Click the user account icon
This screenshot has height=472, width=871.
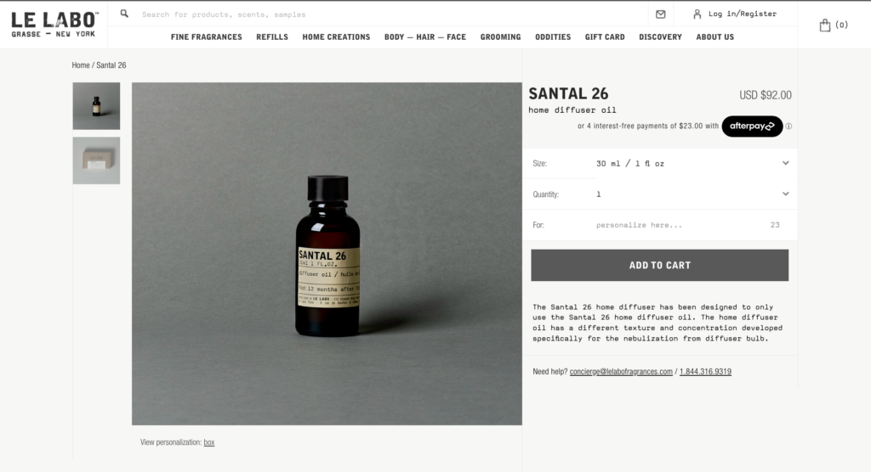point(697,14)
